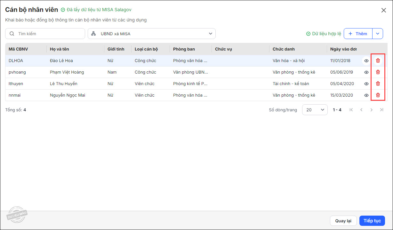
Task: Click the Ngày vào đơn column header
Action: pos(343,49)
